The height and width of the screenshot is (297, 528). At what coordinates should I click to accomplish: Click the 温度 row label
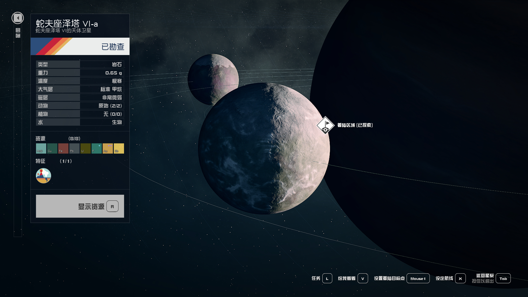[43, 81]
